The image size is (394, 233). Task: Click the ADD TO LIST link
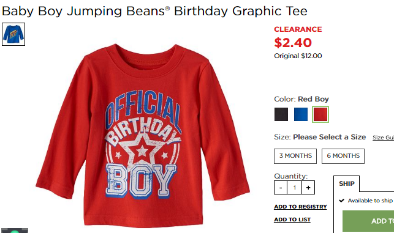292,220
